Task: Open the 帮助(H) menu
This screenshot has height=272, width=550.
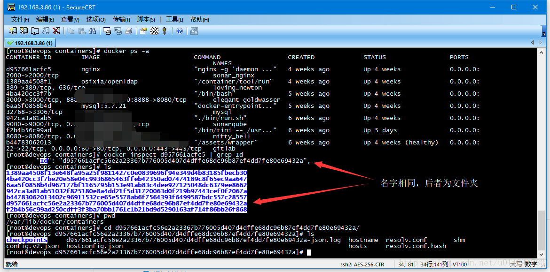Action: coord(200,20)
